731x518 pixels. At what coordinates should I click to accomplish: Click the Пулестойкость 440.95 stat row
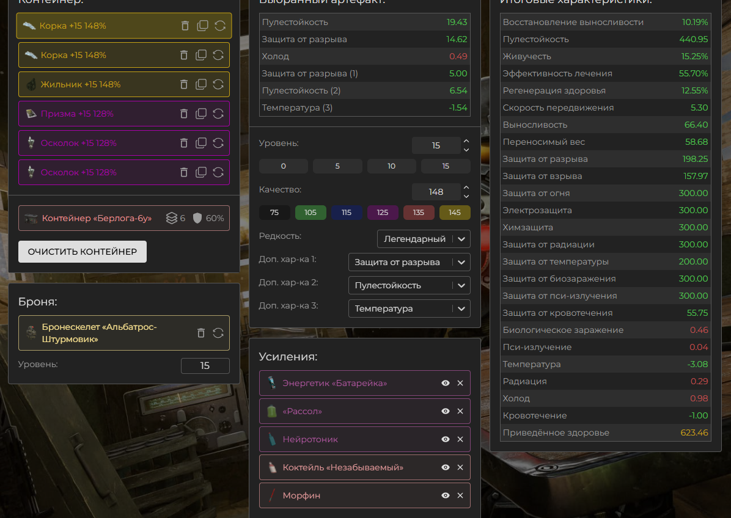pyautogui.click(x=605, y=39)
